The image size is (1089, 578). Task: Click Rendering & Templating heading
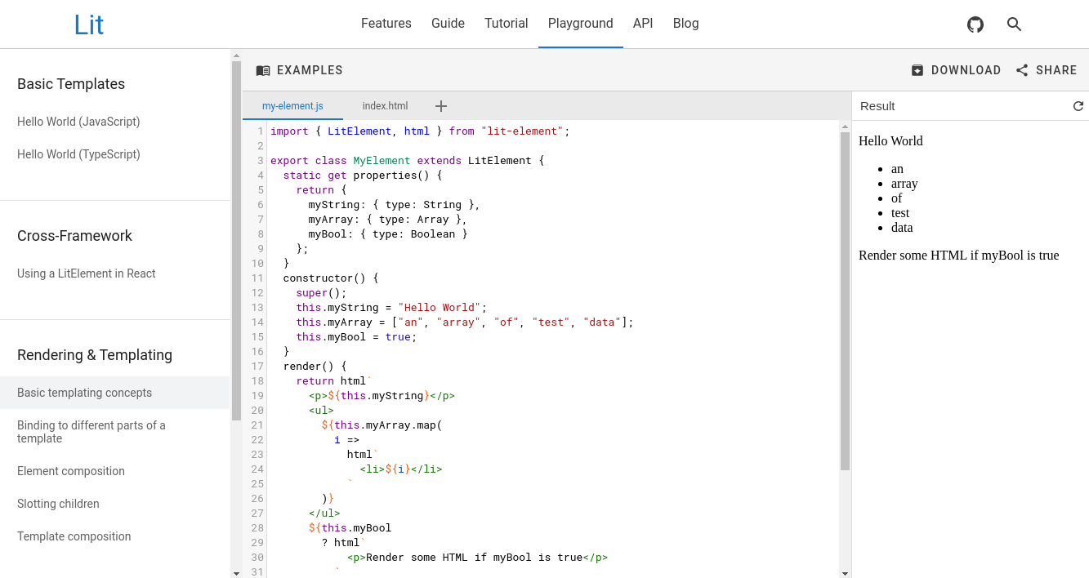(x=95, y=355)
